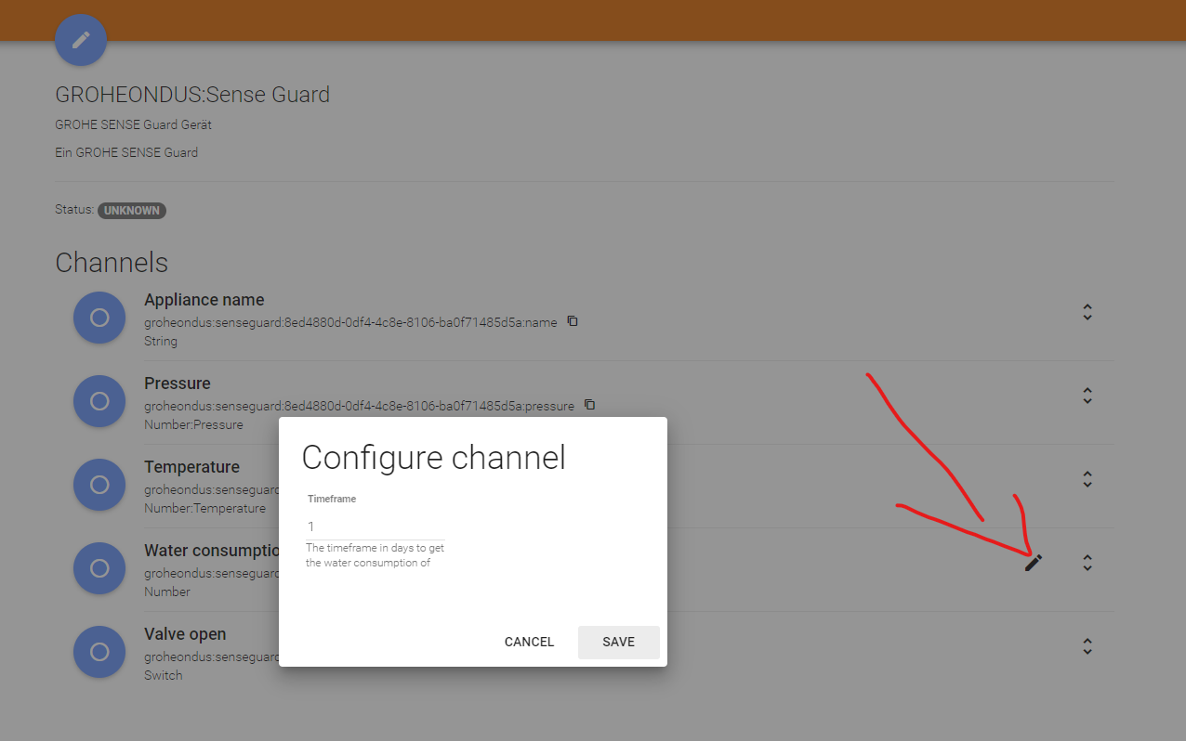Expand the Pressure channel details
Screen dimensions: 1186x741
click(x=1087, y=396)
